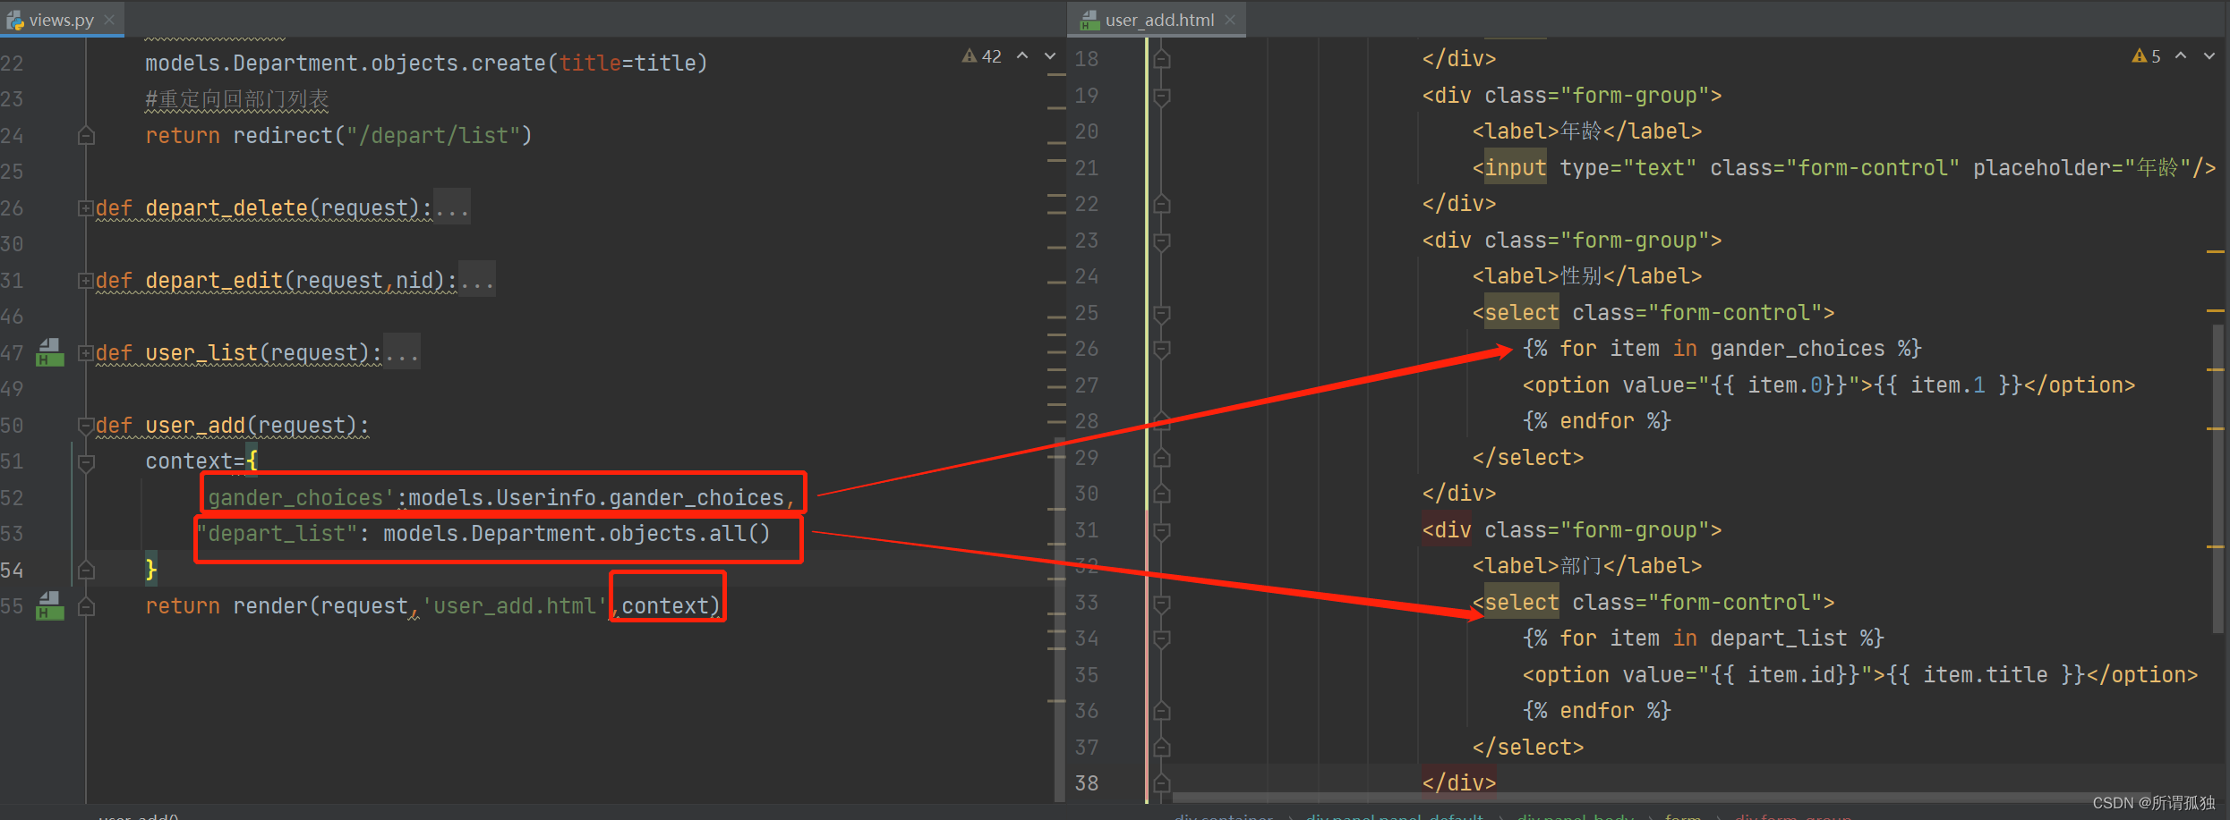Click the highlighted </div> on line 38
Viewport: 2230px width, 820px height.
click(1459, 783)
